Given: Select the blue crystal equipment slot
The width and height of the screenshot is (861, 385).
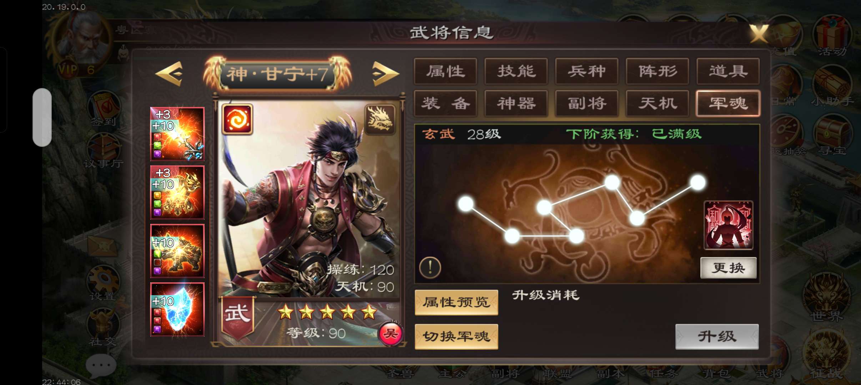Looking at the screenshot, I should tap(177, 309).
